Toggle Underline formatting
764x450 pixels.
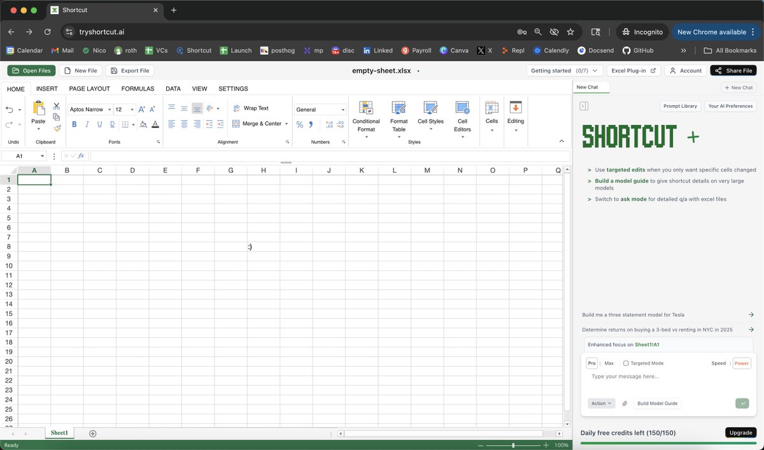[99, 124]
